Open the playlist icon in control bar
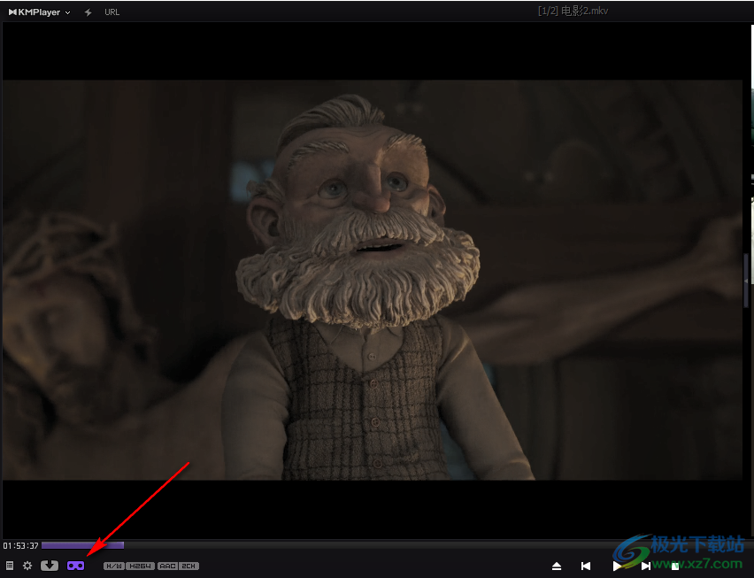Image resolution: width=754 pixels, height=578 pixels. [x=10, y=566]
